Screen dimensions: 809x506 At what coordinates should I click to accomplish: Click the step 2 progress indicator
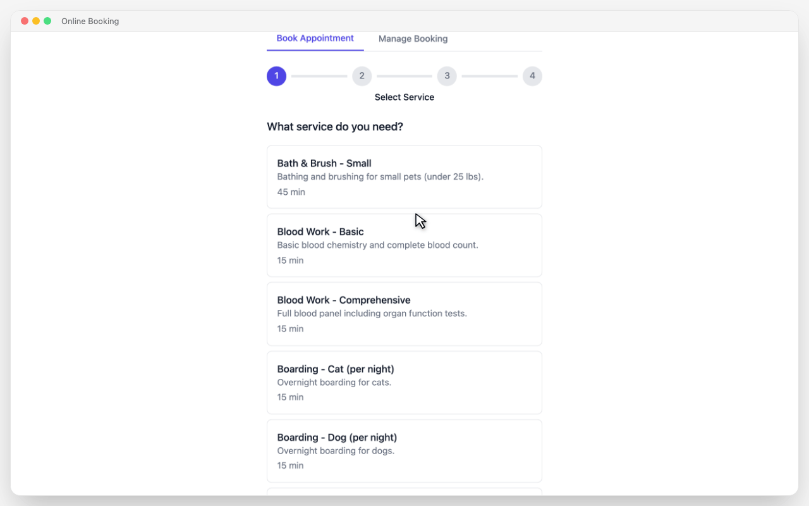pos(362,76)
